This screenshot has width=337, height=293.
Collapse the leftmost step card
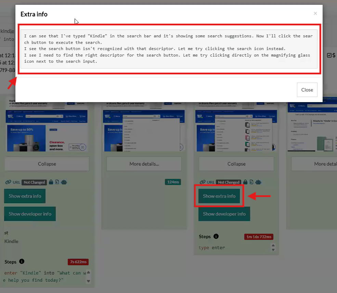47,164
